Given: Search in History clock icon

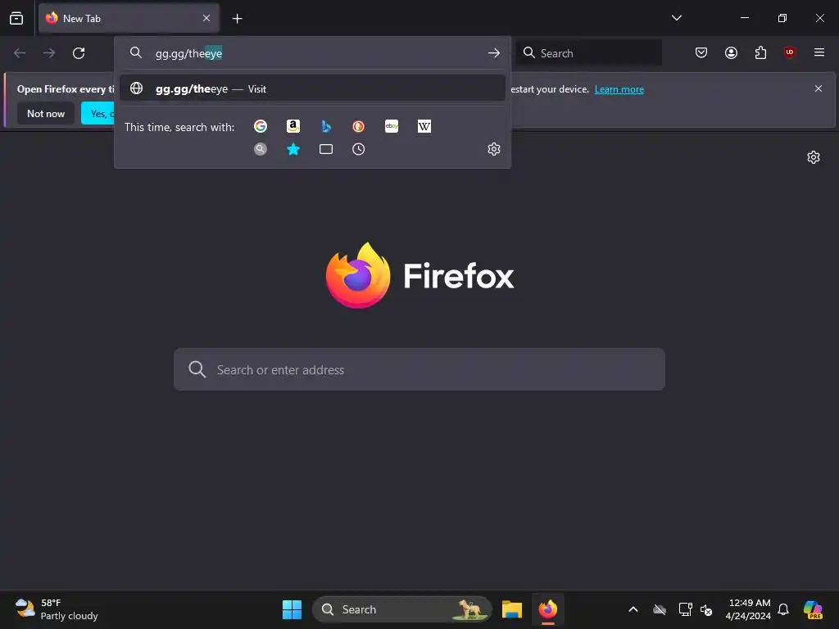Looking at the screenshot, I should point(359,149).
